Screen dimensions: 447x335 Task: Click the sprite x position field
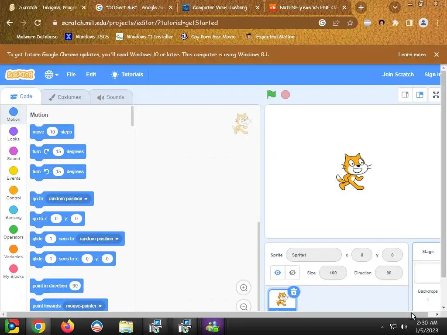coord(362,255)
